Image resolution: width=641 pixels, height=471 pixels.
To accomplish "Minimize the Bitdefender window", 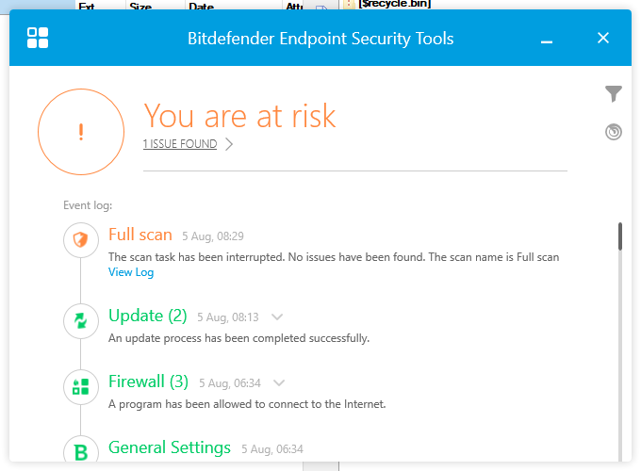I will (x=548, y=39).
